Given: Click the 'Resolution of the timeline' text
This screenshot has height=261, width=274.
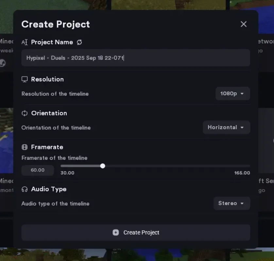Looking at the screenshot, I should (55, 94).
